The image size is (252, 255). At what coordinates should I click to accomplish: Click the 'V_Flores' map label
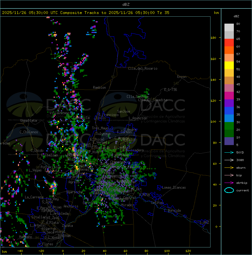(46, 244)
